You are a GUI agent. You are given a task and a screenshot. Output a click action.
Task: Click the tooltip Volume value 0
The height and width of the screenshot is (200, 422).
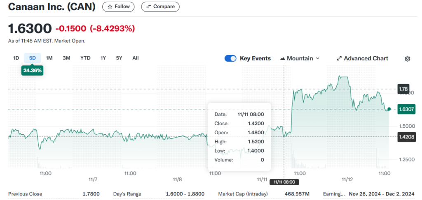pos(263,160)
